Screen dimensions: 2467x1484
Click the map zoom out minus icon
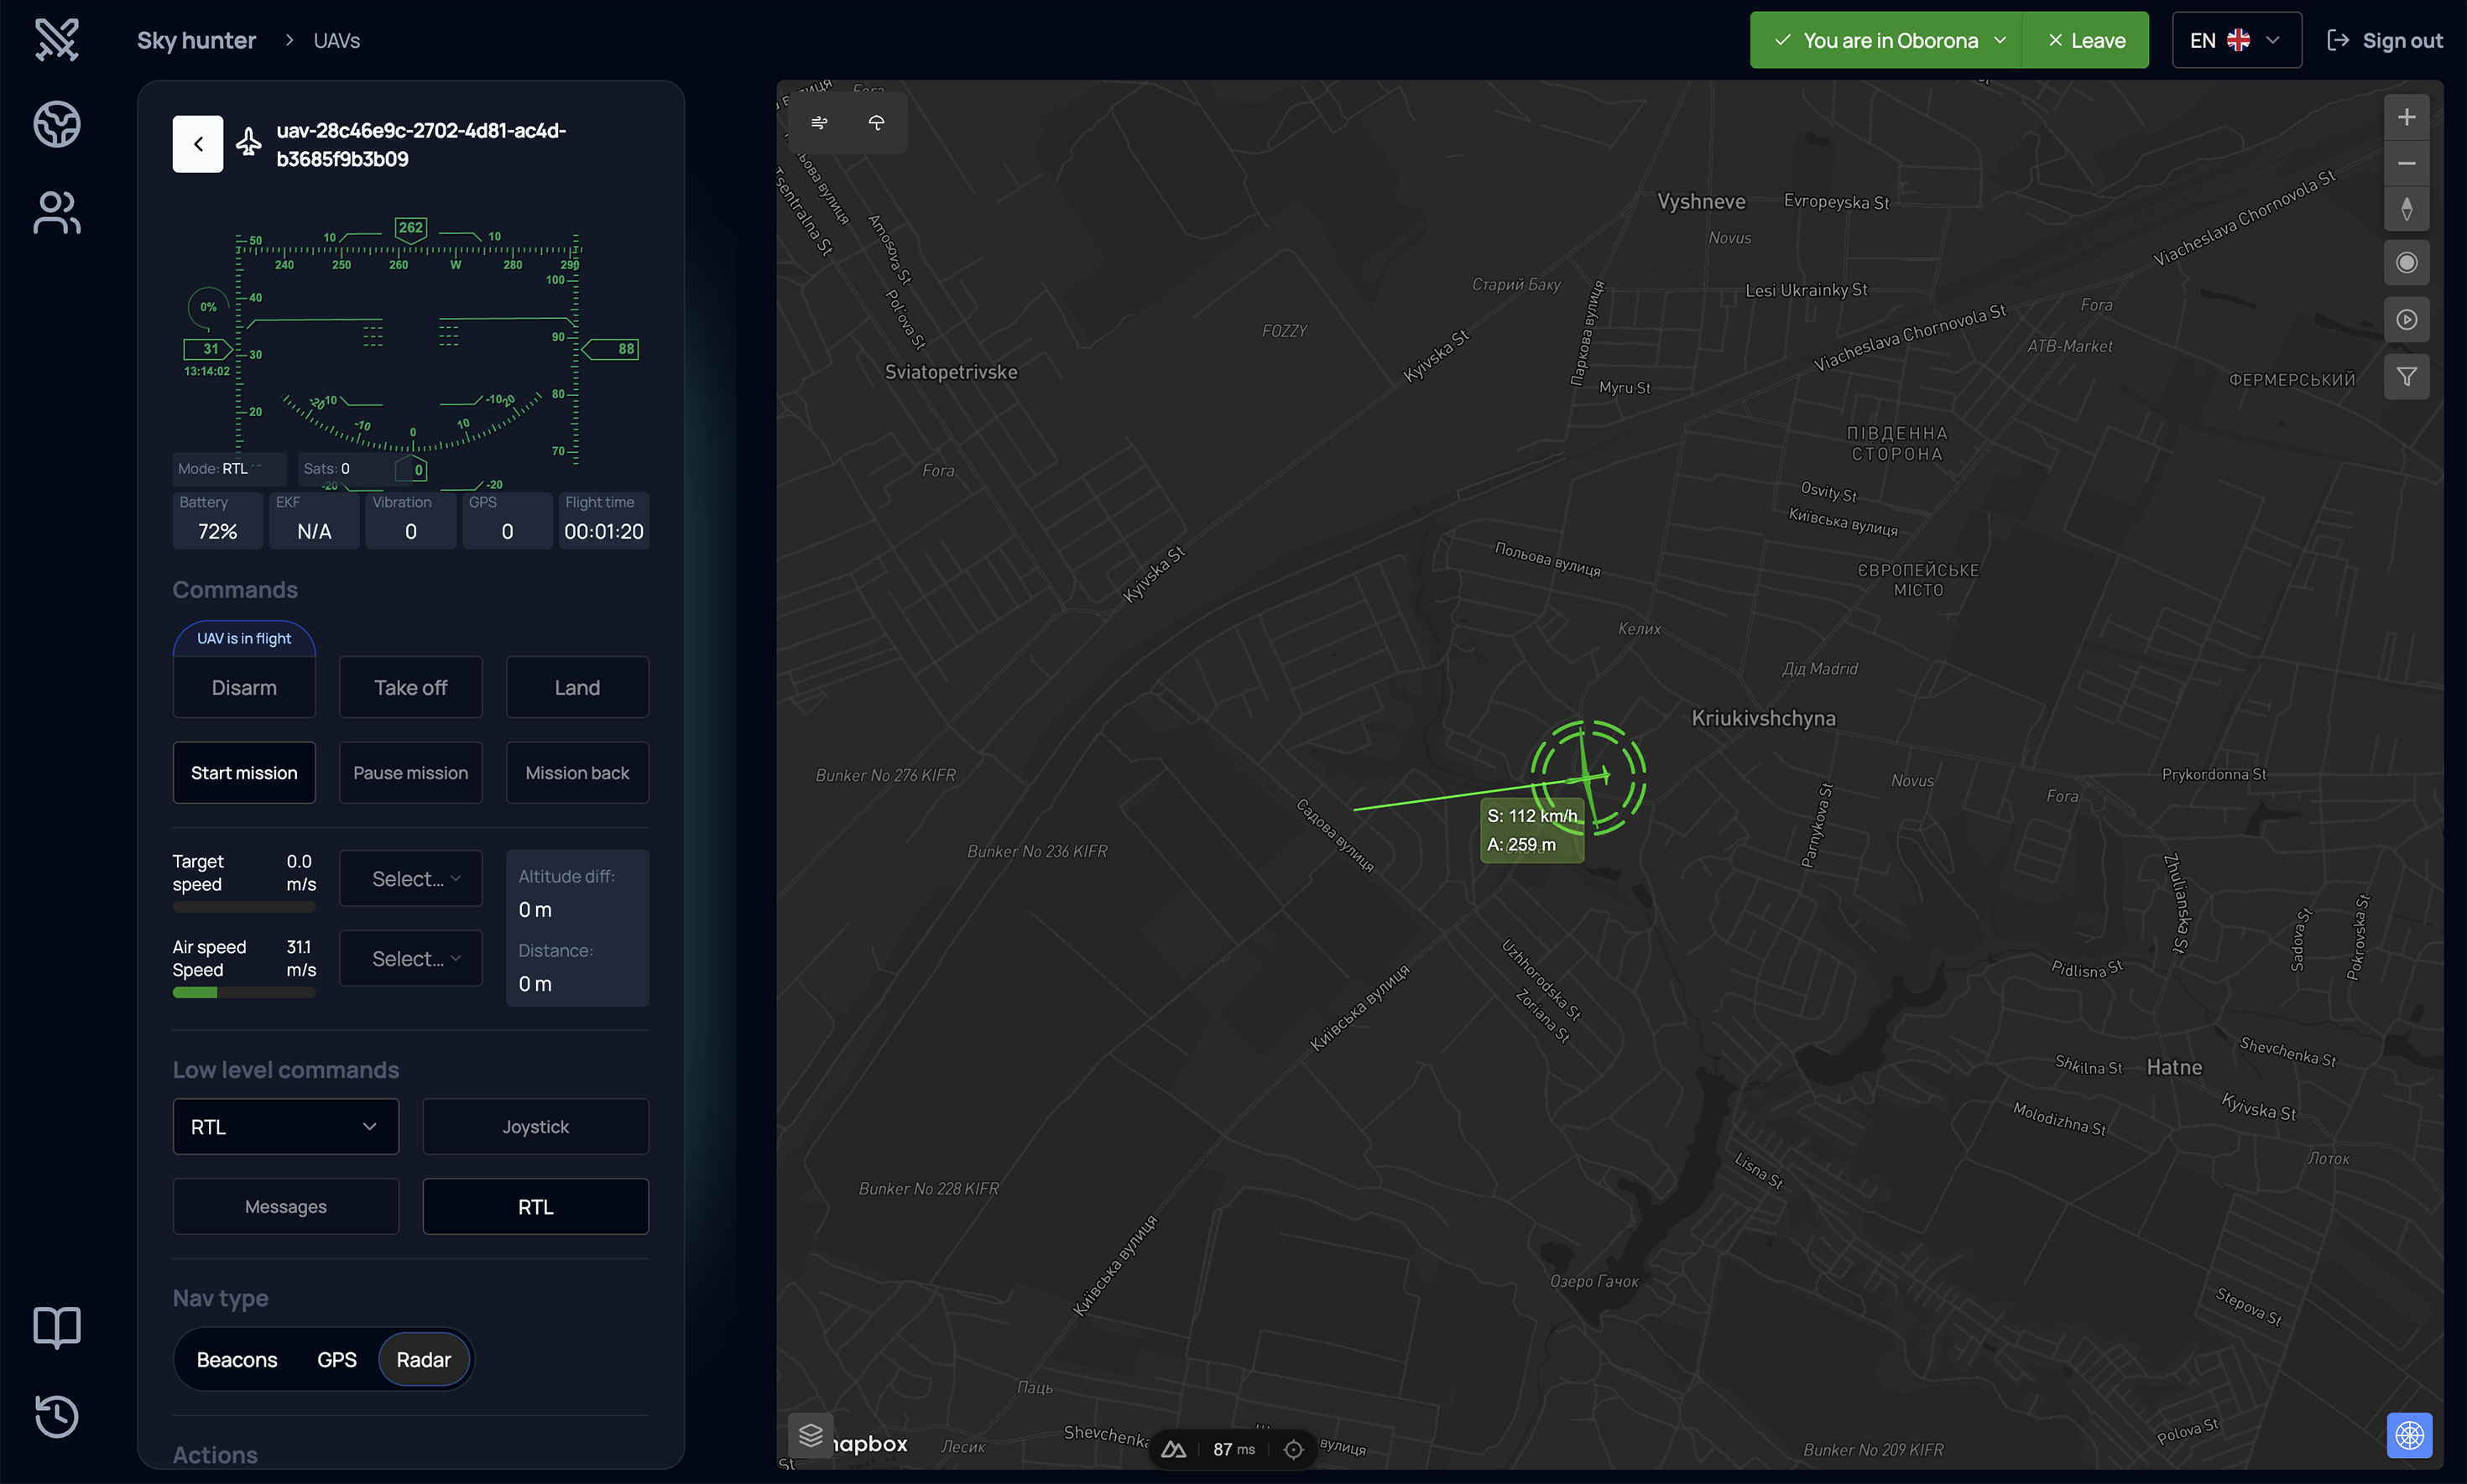tap(2406, 164)
